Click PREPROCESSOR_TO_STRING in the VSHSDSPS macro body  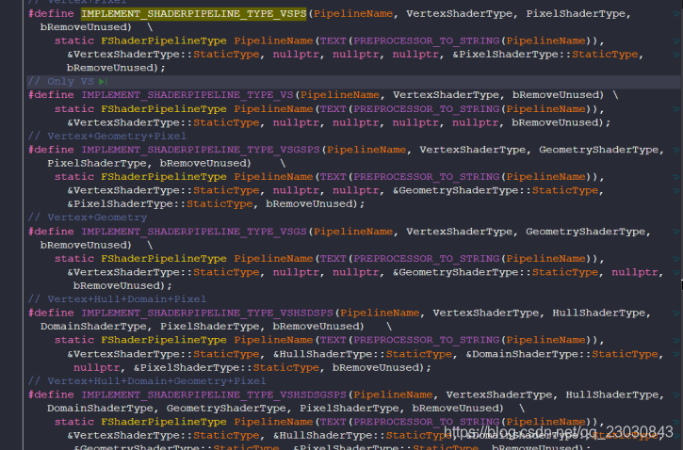(426, 340)
